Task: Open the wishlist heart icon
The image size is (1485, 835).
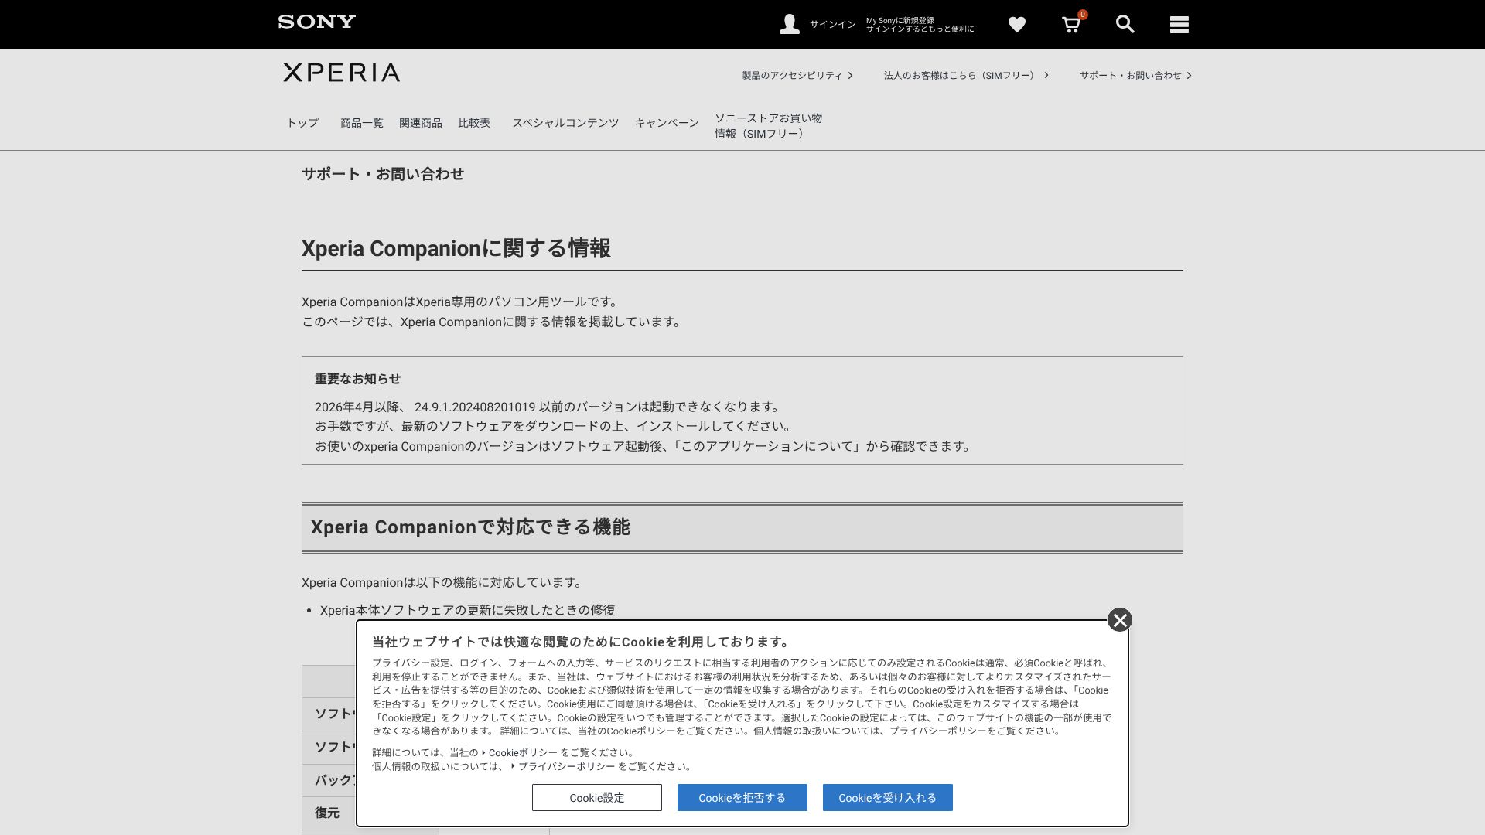Action: pyautogui.click(x=1016, y=25)
